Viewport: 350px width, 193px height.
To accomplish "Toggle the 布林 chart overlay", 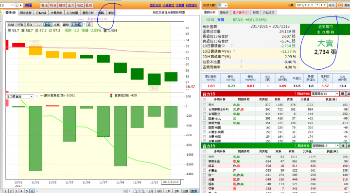I will pyautogui.click(x=57, y=25).
